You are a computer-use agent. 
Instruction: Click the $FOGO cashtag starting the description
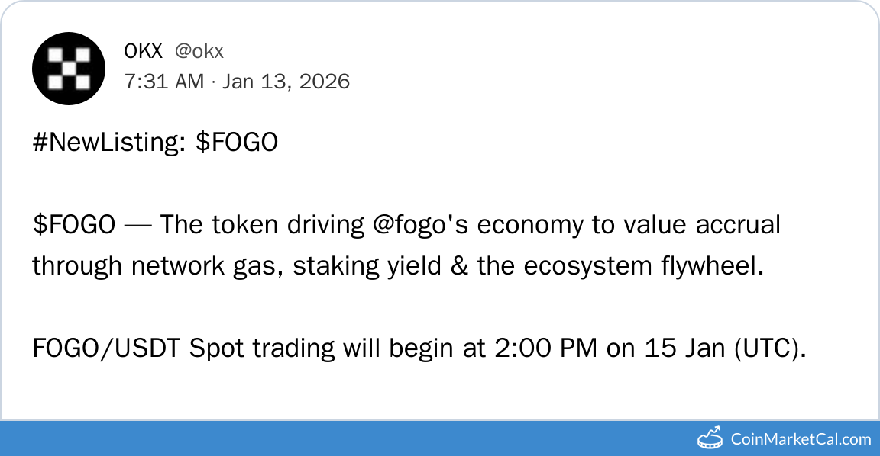(74, 225)
